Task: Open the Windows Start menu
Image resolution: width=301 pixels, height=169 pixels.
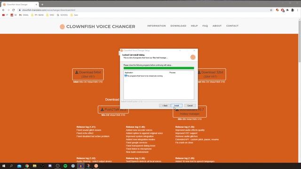Action: tap(4, 166)
